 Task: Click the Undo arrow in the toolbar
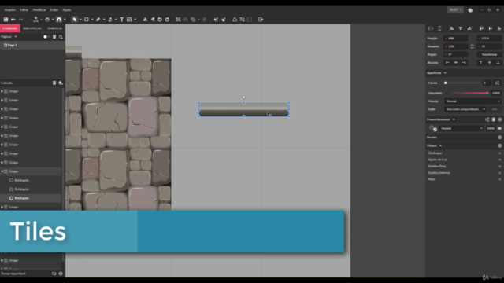click(x=13, y=20)
